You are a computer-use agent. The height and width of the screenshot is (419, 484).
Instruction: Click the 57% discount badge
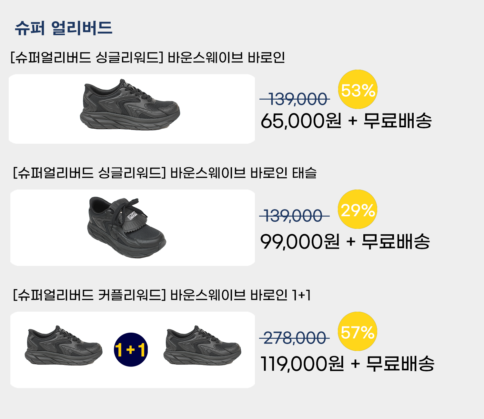coord(357,331)
